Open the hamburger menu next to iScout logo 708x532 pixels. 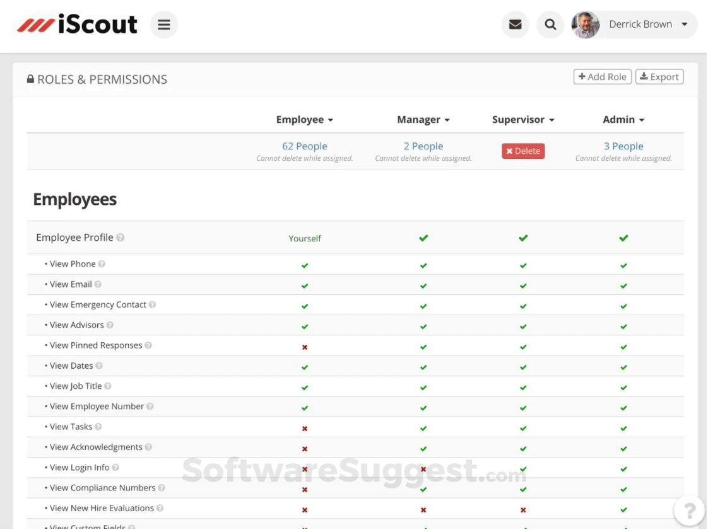[x=164, y=25]
